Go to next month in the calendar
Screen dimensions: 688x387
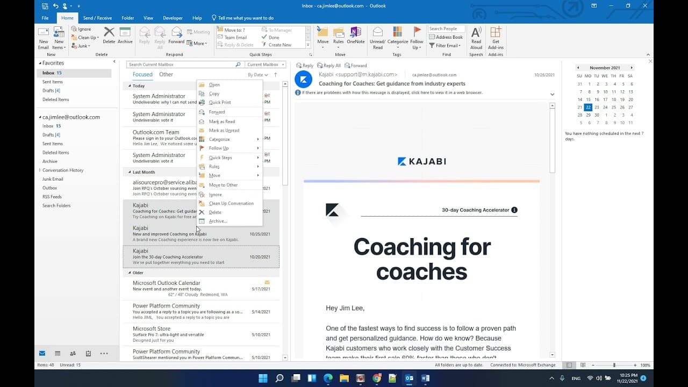(632, 68)
